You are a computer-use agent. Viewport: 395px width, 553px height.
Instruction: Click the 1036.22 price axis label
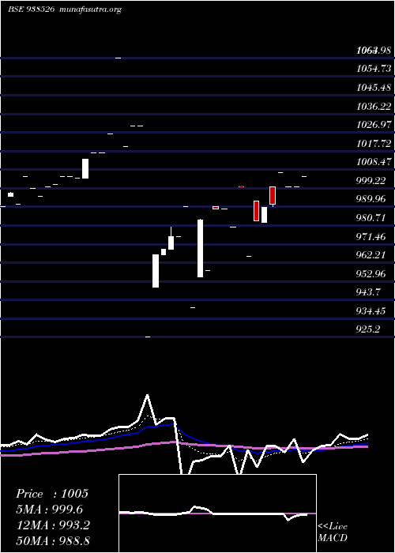374,106
